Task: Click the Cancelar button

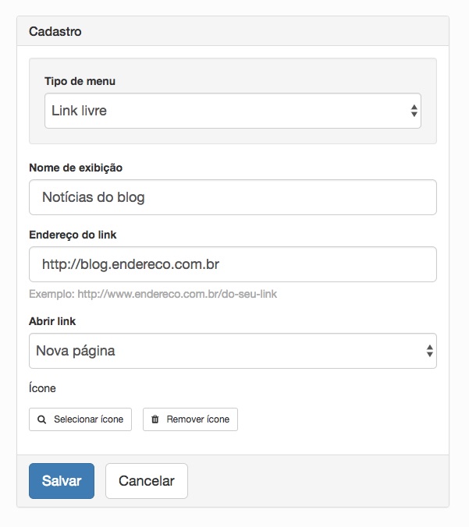Action: [147, 481]
